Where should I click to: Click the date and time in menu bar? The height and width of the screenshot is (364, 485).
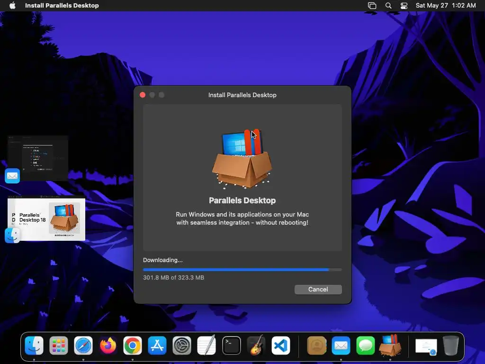446,6
